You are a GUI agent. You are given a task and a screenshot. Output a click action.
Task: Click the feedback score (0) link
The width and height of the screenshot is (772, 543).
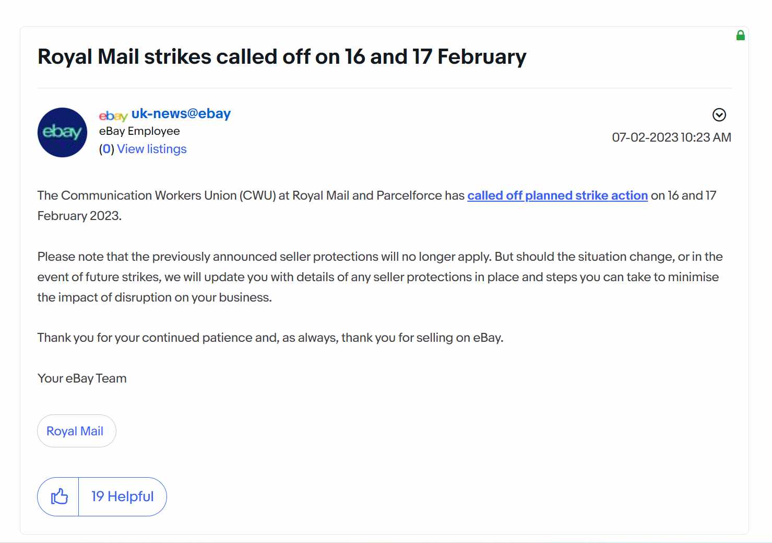click(x=106, y=149)
